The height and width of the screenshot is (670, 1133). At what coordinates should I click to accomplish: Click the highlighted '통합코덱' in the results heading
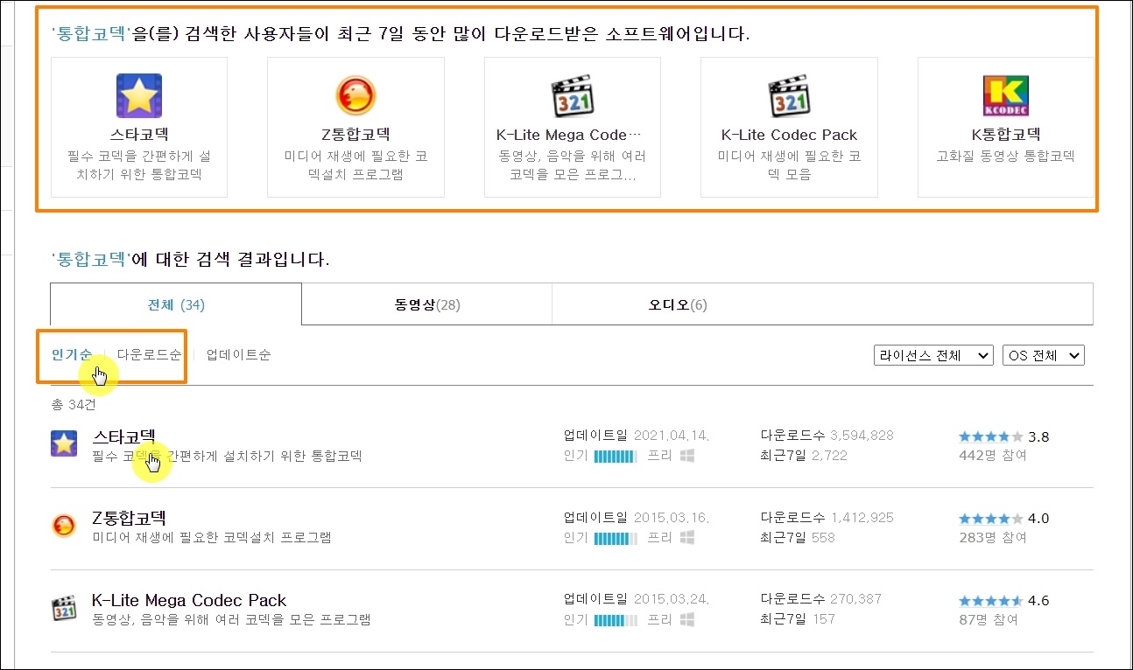91,260
